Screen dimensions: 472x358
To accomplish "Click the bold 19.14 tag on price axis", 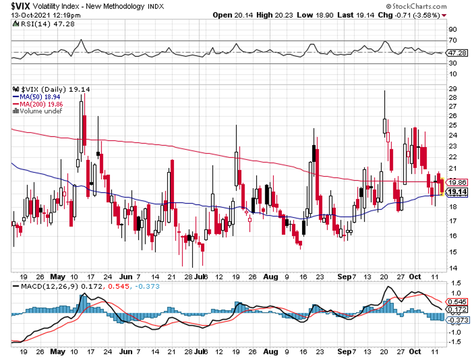I will coord(457,192).
